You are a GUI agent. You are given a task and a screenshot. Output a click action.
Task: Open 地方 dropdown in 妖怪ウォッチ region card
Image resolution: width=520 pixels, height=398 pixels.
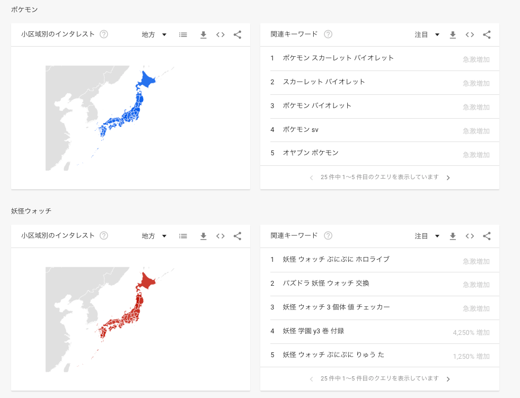[154, 236]
